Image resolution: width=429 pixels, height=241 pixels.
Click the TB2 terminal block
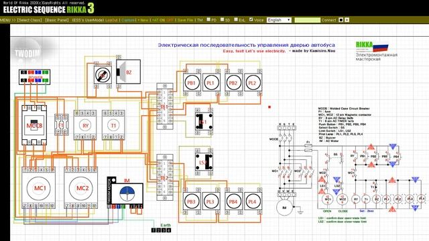coord(164,177)
